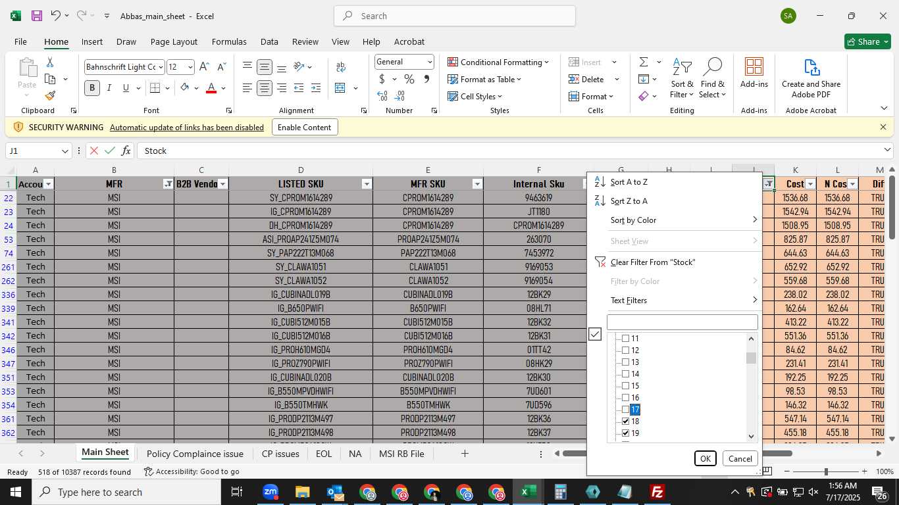This screenshot has width=899, height=505.
Task: Open FileZilla from the taskbar
Action: click(x=657, y=492)
